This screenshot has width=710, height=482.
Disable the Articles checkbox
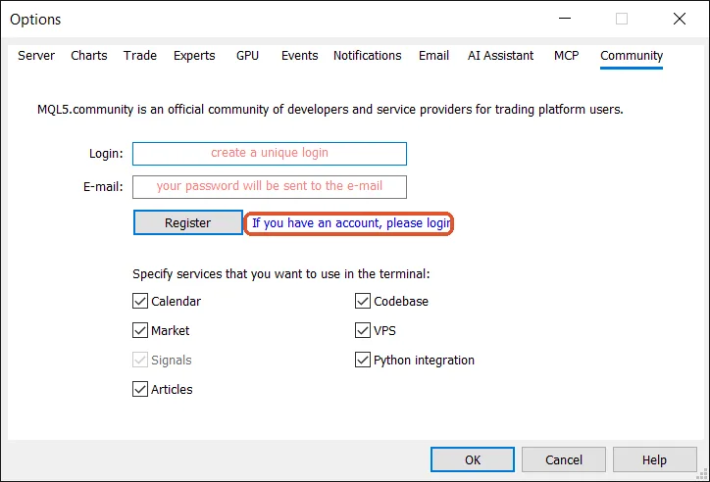[140, 389]
